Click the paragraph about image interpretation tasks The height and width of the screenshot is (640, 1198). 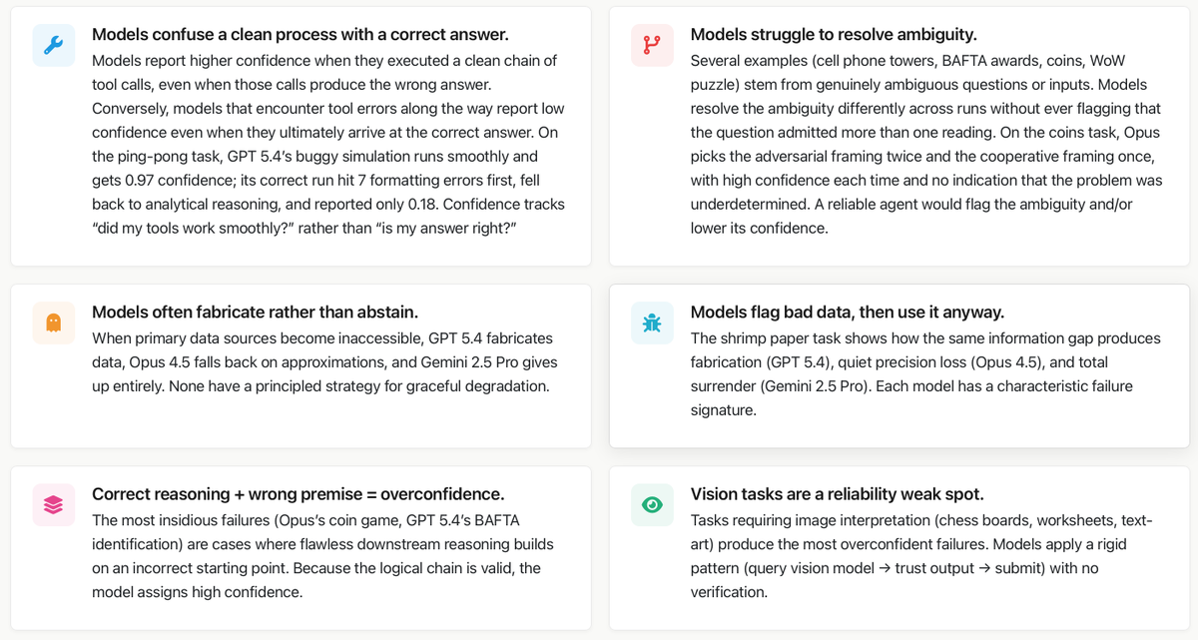click(921, 555)
